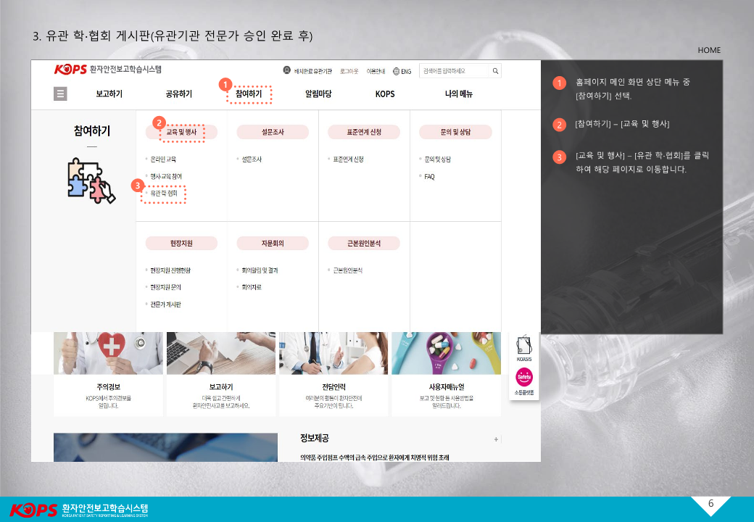Click the search magnifier icon
Viewport: 754px width, 522px height.
[495, 71]
